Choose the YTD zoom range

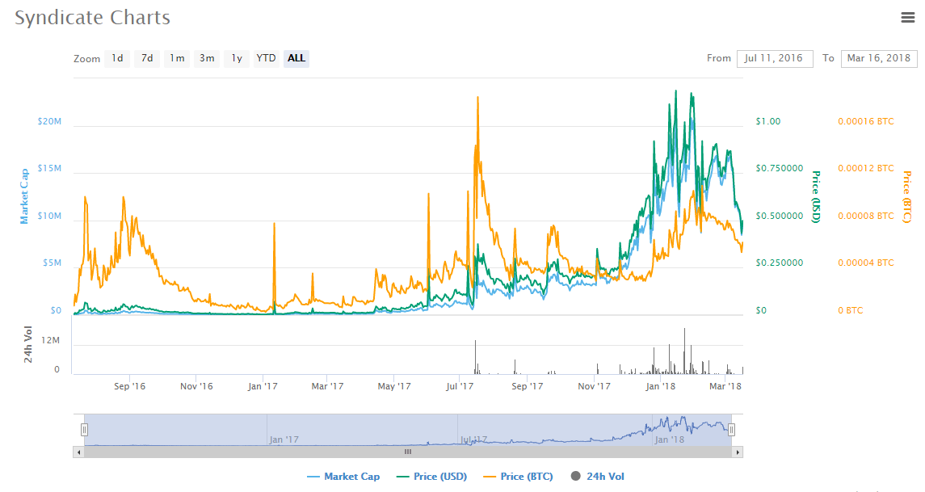pos(266,58)
